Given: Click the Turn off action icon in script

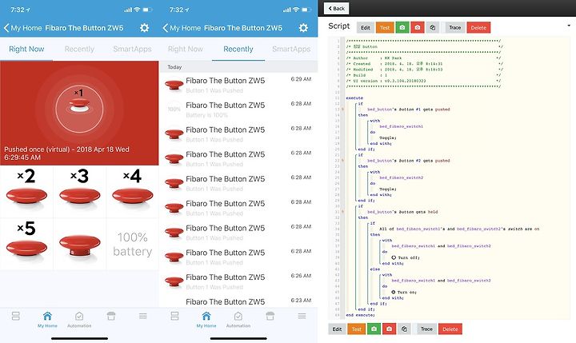Looking at the screenshot, I should click(394, 257).
